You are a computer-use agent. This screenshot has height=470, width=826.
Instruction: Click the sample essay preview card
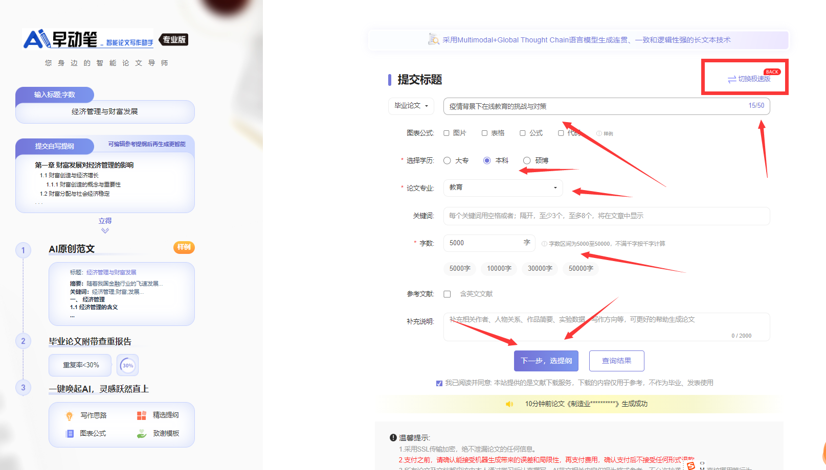(122, 294)
